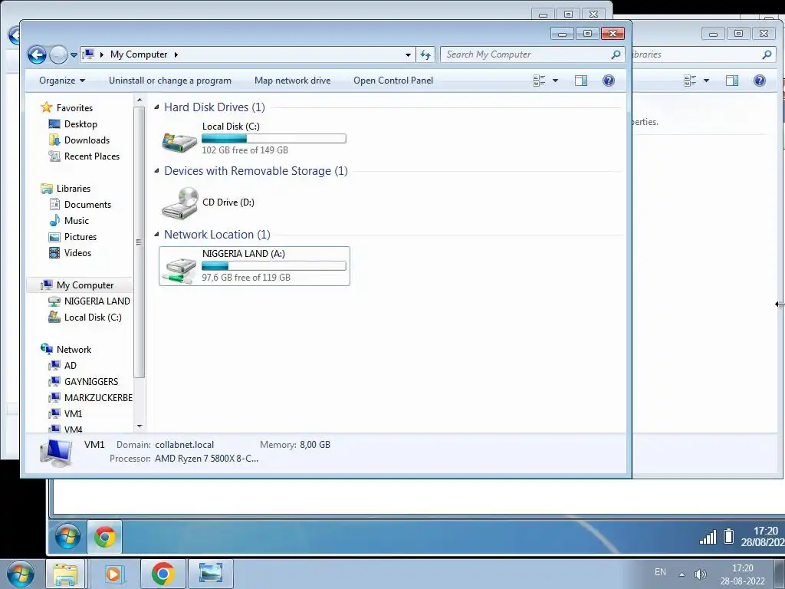Select the CD Drive (D:) icon
Viewport: 785px width, 589px height.
(x=181, y=202)
